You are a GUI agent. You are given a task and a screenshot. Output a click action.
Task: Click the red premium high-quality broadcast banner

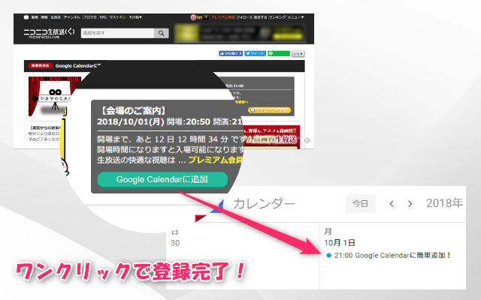pos(272,137)
